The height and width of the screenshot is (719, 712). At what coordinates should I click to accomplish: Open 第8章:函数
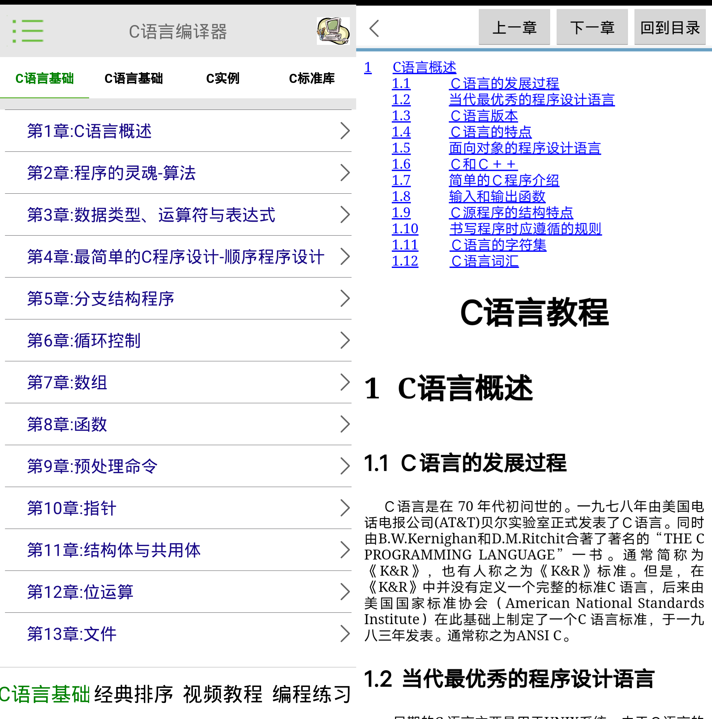[178, 424]
